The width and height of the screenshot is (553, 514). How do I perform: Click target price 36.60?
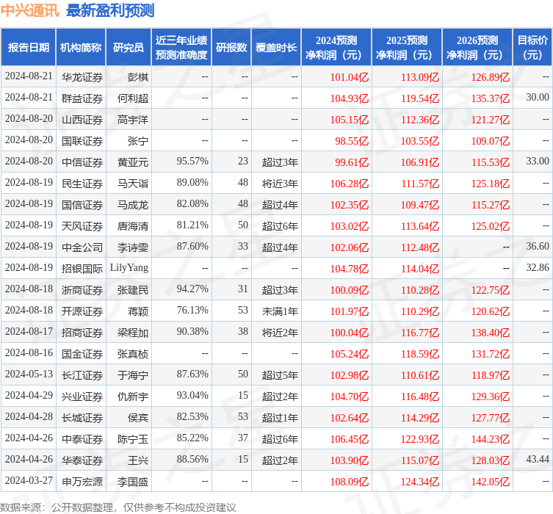click(538, 247)
